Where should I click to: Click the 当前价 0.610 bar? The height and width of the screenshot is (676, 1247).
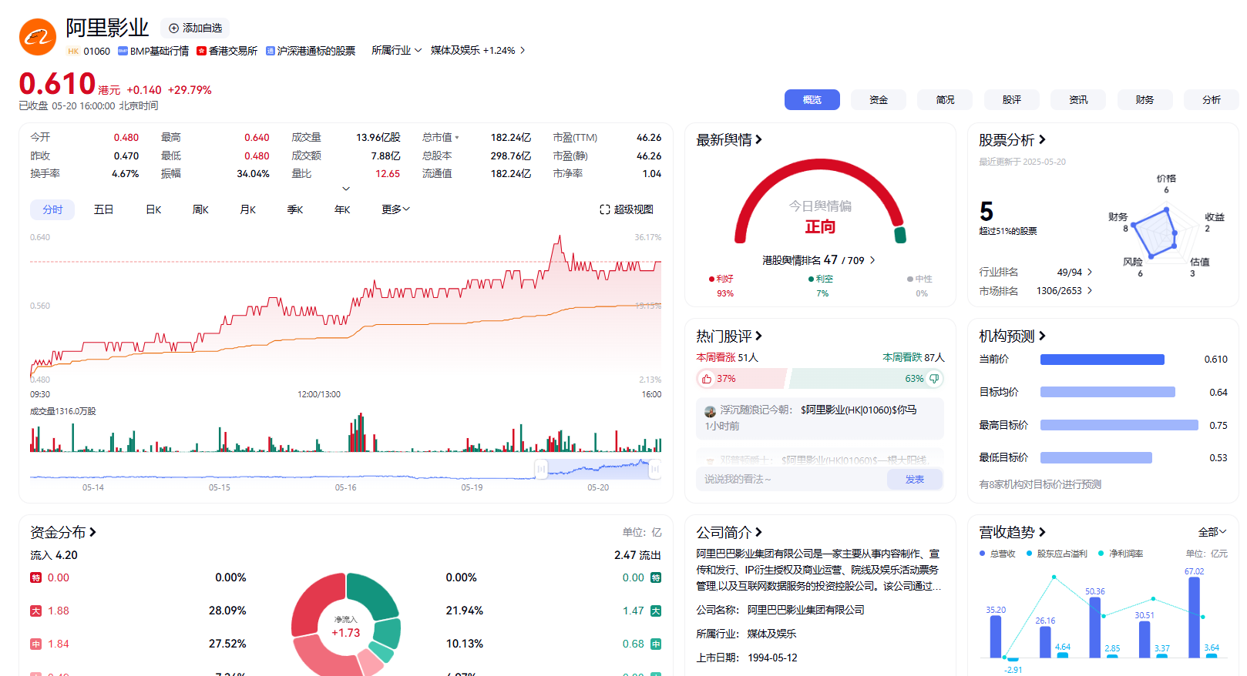pyautogui.click(x=1102, y=360)
